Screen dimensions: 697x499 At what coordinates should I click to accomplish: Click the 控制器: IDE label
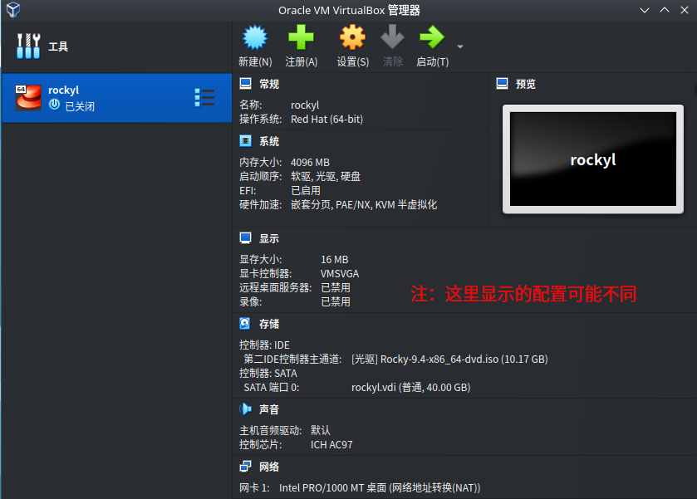[x=264, y=345]
